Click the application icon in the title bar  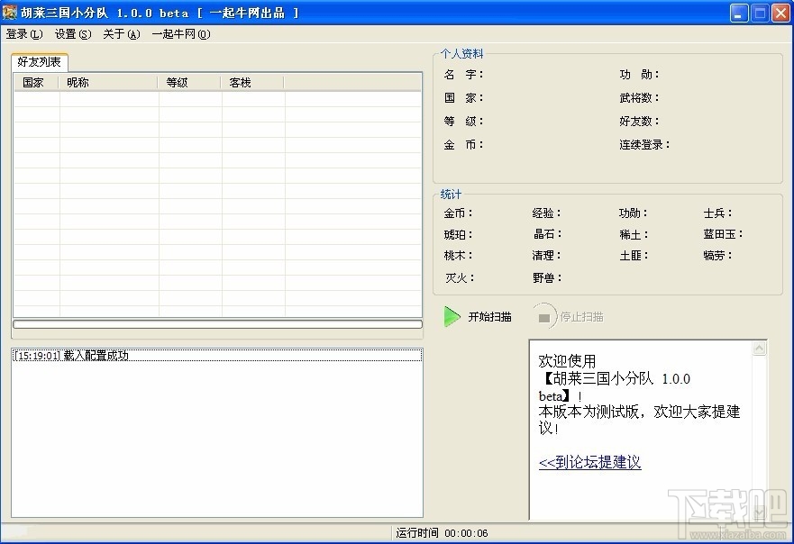coord(9,12)
